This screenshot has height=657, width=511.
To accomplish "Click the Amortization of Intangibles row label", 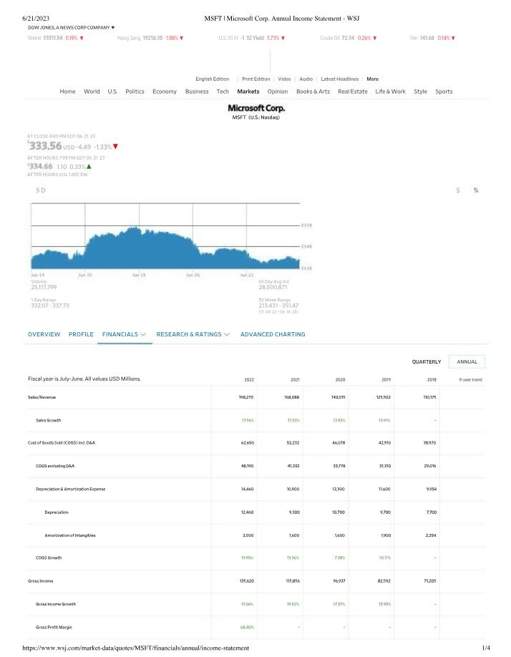I will pyautogui.click(x=70, y=535).
